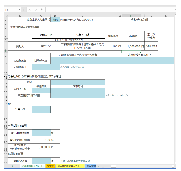Click the confirm checkmark icon in formula bar
This screenshot has width=181, height=171.
36,10
